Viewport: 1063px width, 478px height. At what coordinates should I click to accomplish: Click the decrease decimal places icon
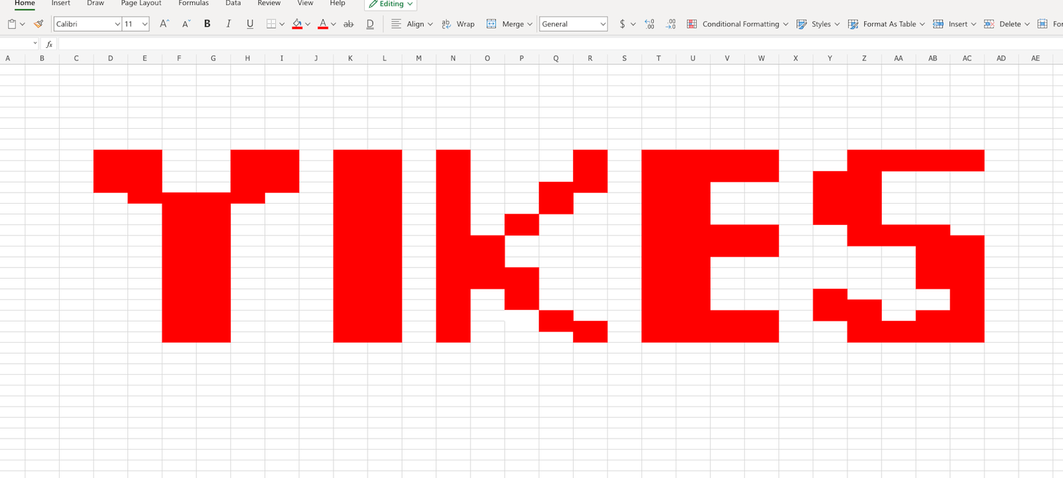point(671,24)
